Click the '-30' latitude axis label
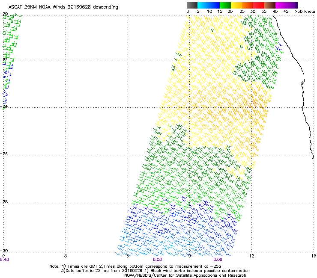This screenshot has width=317, height=278. pyautogui.click(x=5, y=251)
